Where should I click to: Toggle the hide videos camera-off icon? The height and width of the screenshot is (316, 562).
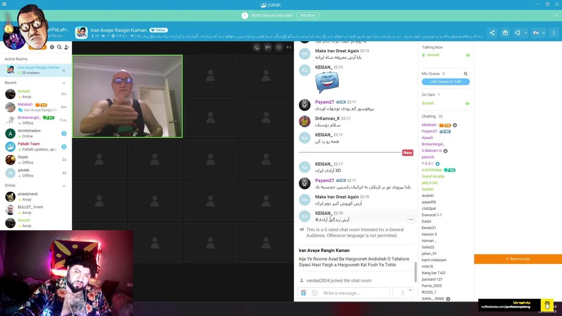click(x=268, y=47)
